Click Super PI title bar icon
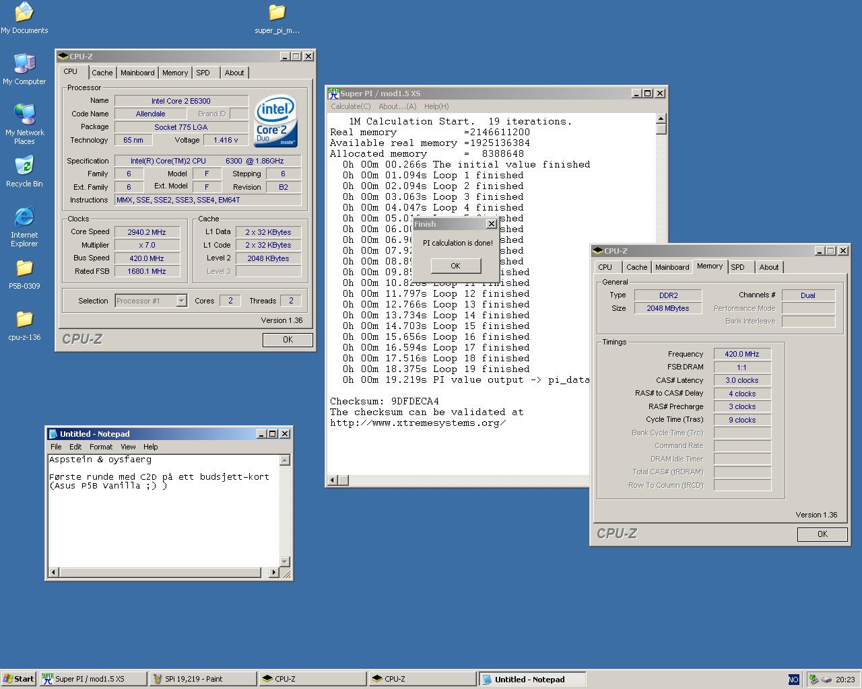Viewport: 862px width, 689px height. pyautogui.click(x=333, y=94)
